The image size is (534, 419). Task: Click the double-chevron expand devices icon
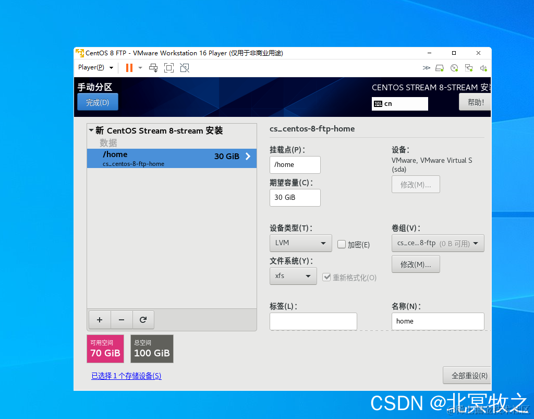tap(427, 68)
